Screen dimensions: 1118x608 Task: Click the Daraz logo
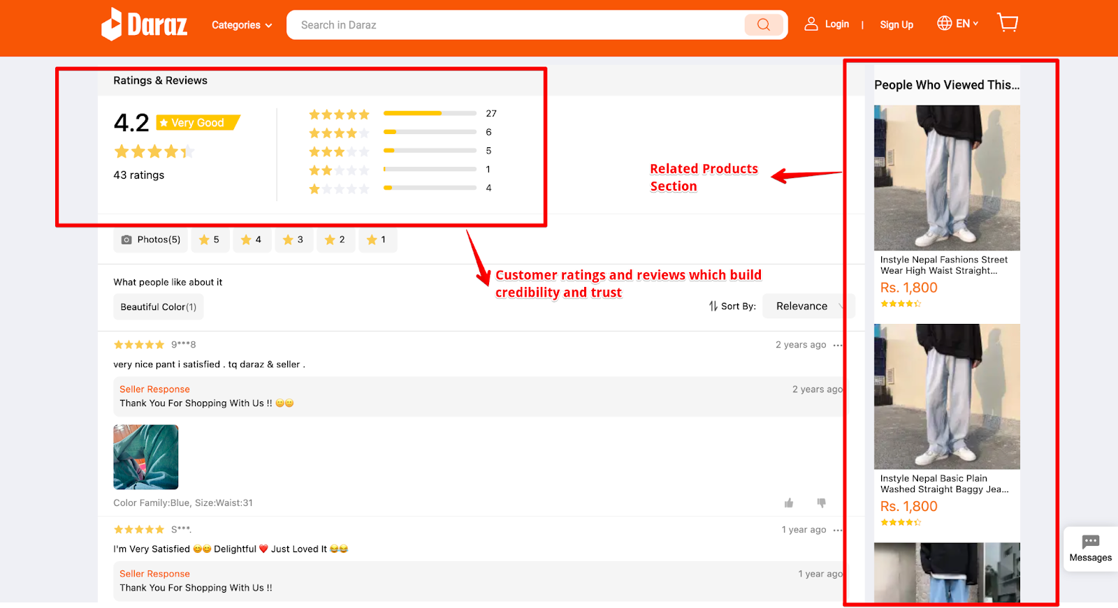pyautogui.click(x=145, y=24)
